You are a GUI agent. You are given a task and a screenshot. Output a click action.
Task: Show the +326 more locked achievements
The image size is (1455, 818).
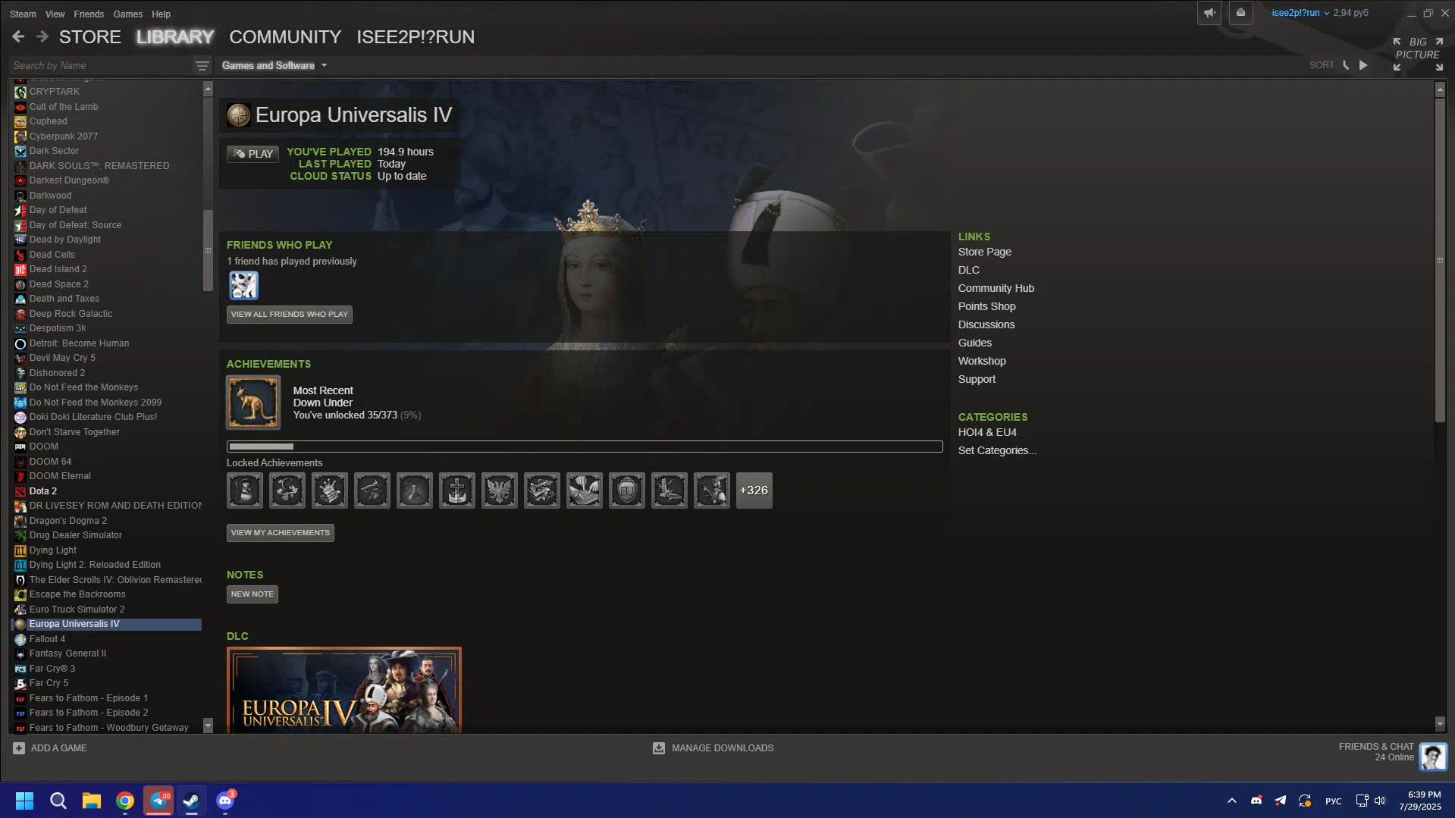(x=754, y=490)
